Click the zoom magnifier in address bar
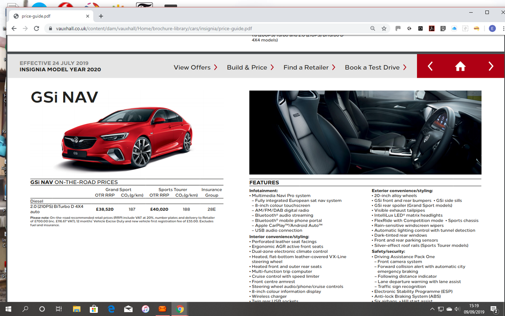 (373, 28)
